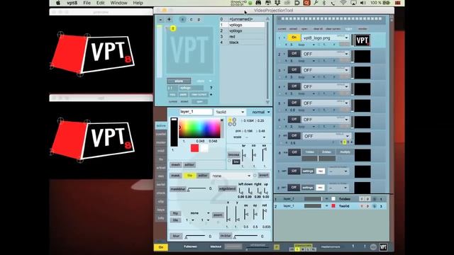Open the Window menu
The image size is (454, 255).
tap(118, 3)
